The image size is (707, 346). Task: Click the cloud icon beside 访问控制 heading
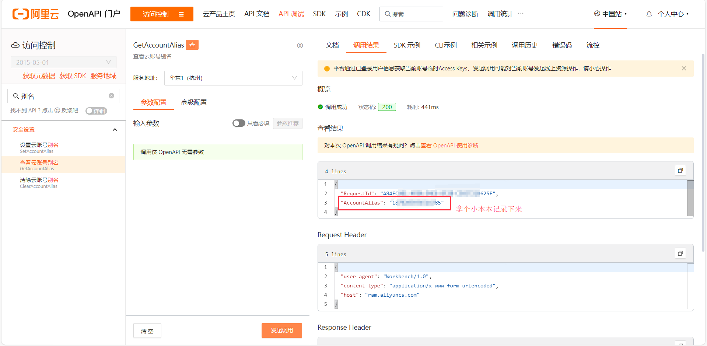[15, 45]
